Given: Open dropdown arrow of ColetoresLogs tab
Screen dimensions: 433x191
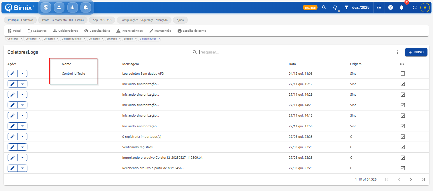Looking at the screenshot, I should click(159, 39).
